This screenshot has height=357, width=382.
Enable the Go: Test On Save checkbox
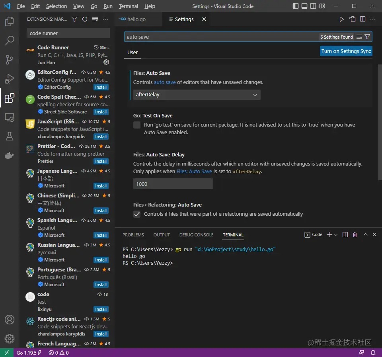pyautogui.click(x=137, y=125)
